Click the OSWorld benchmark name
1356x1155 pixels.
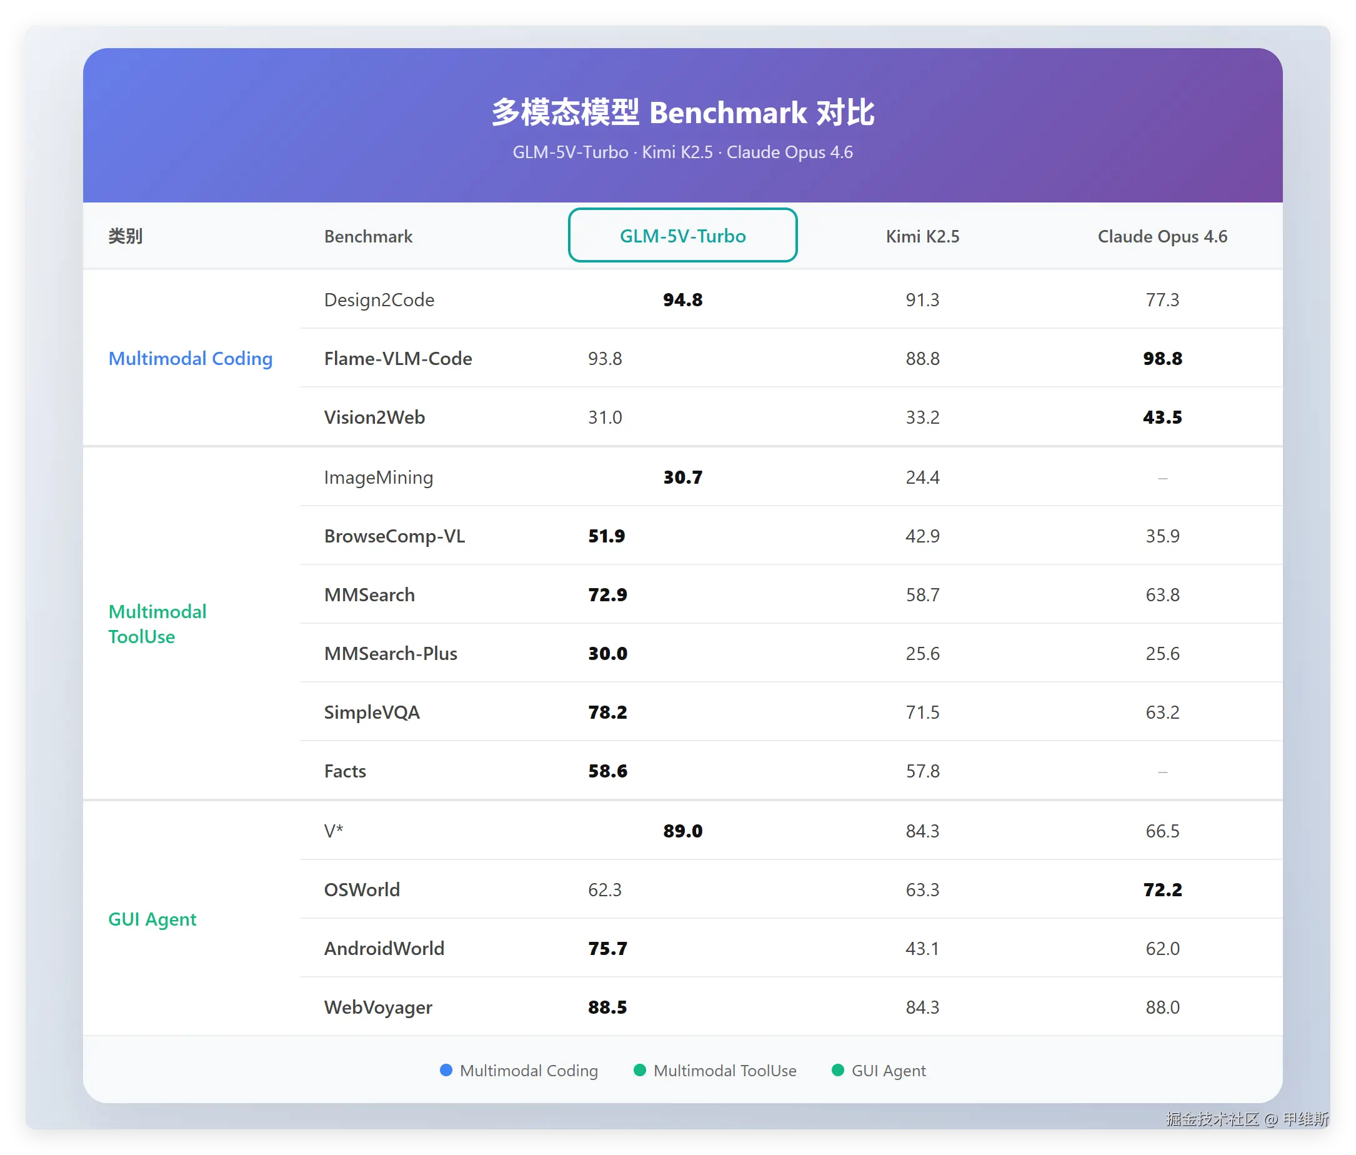click(361, 890)
